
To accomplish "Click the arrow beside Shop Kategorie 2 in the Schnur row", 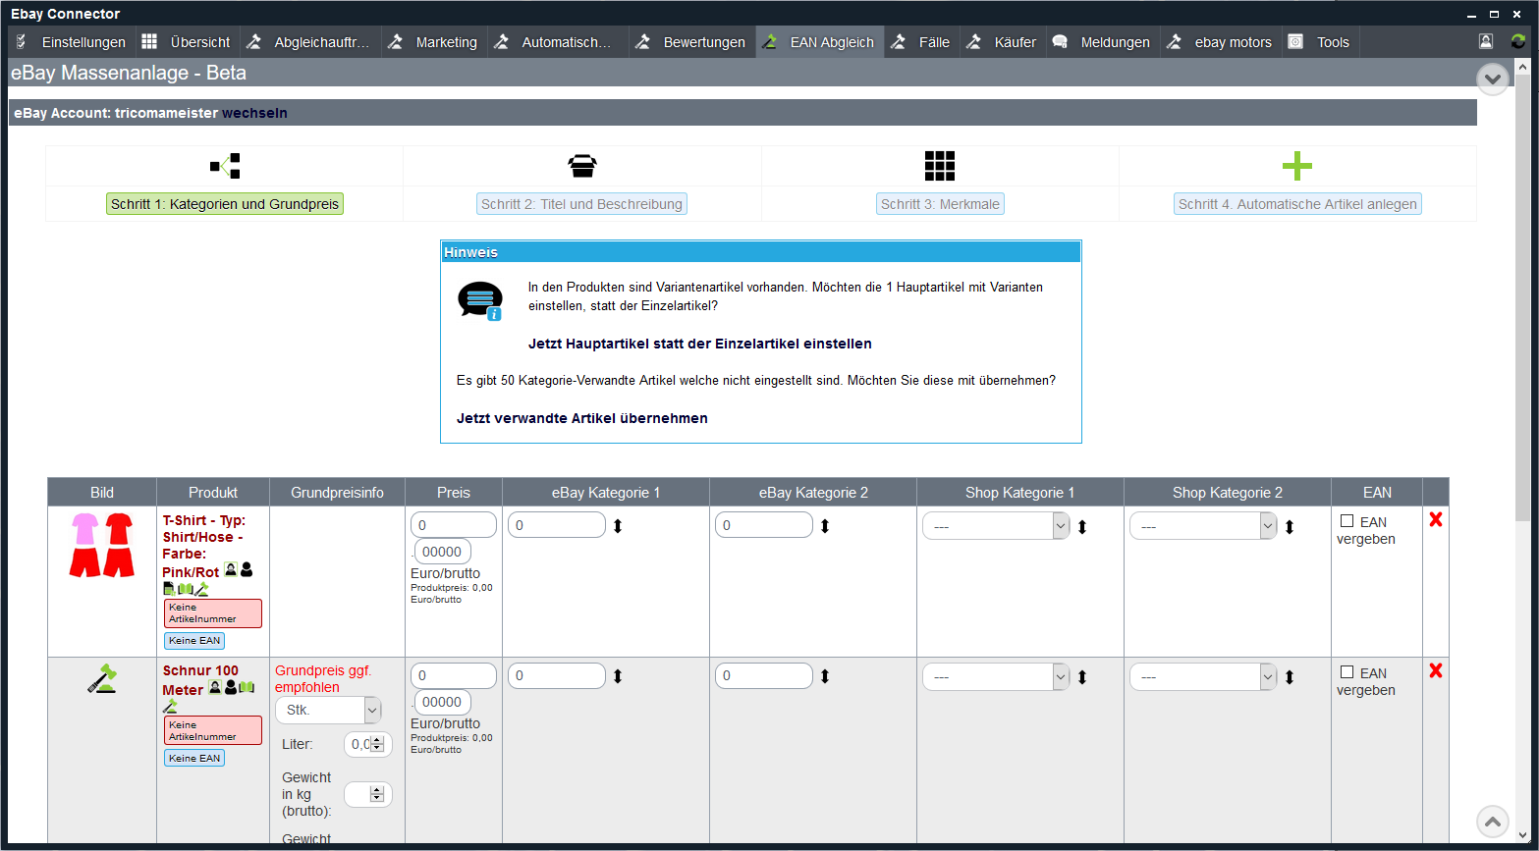I will (1290, 677).
